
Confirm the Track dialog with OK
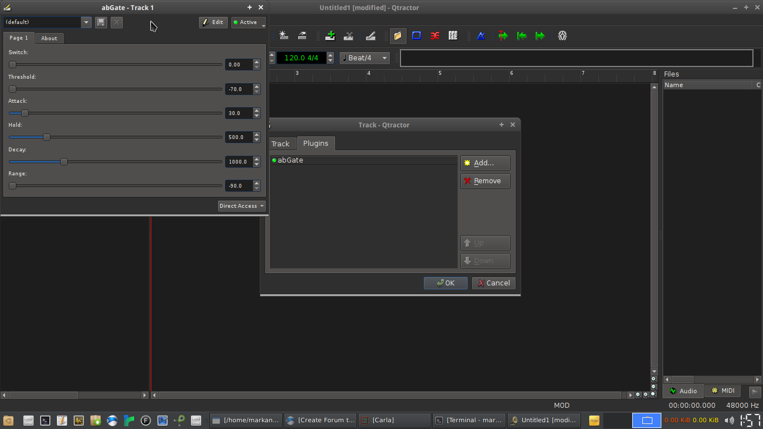(445, 283)
